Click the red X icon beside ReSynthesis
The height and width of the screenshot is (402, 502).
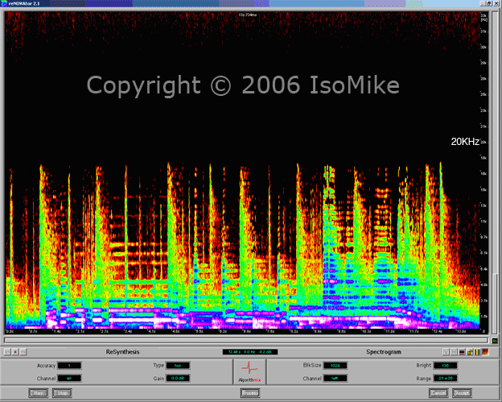[15, 352]
